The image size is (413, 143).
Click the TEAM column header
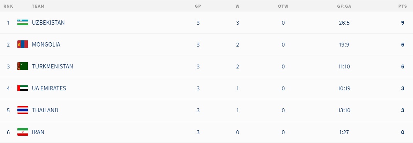38,6
